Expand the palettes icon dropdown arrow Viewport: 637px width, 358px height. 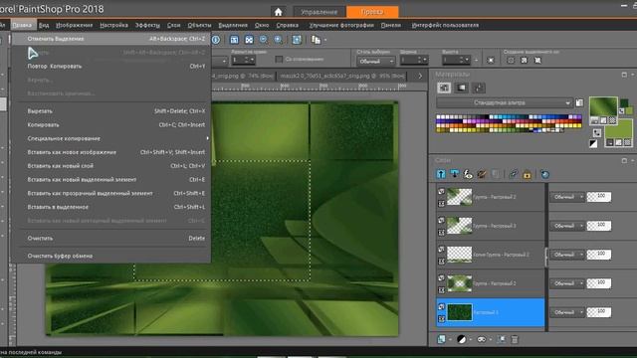(325, 40)
